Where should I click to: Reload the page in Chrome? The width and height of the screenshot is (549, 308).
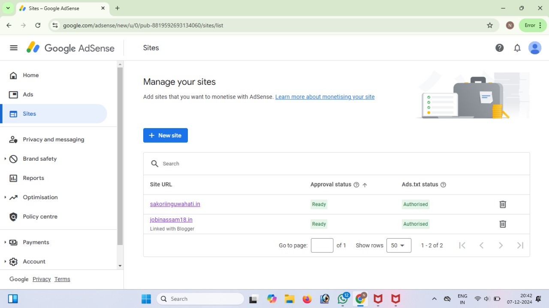[38, 25]
